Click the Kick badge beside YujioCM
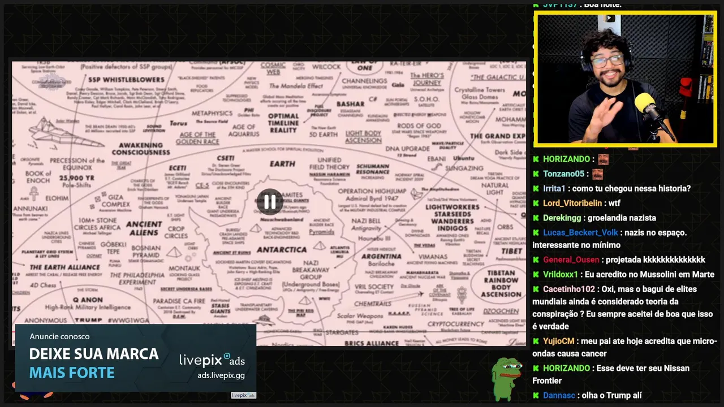 [x=536, y=341]
